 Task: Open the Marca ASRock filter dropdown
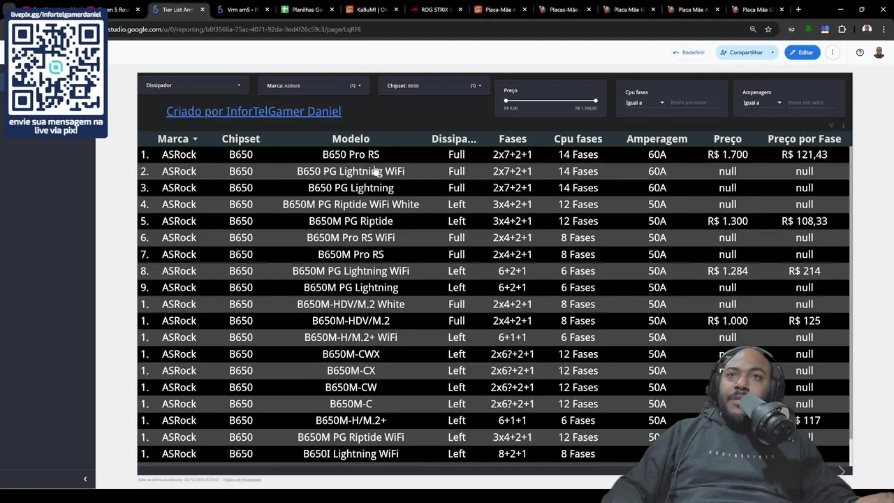314,85
